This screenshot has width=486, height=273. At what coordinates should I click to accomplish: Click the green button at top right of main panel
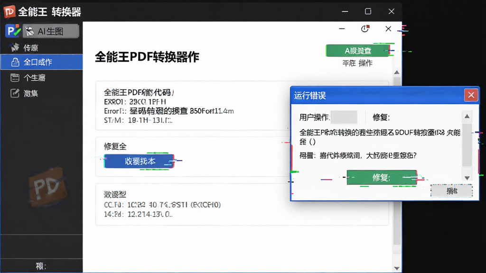(x=358, y=50)
